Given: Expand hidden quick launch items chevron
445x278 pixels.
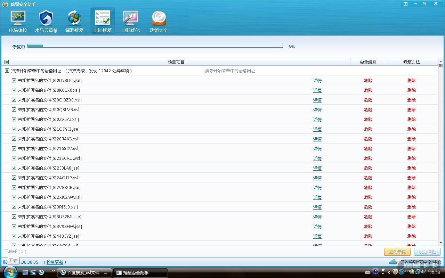Looking at the screenshot, I should coord(53,270).
